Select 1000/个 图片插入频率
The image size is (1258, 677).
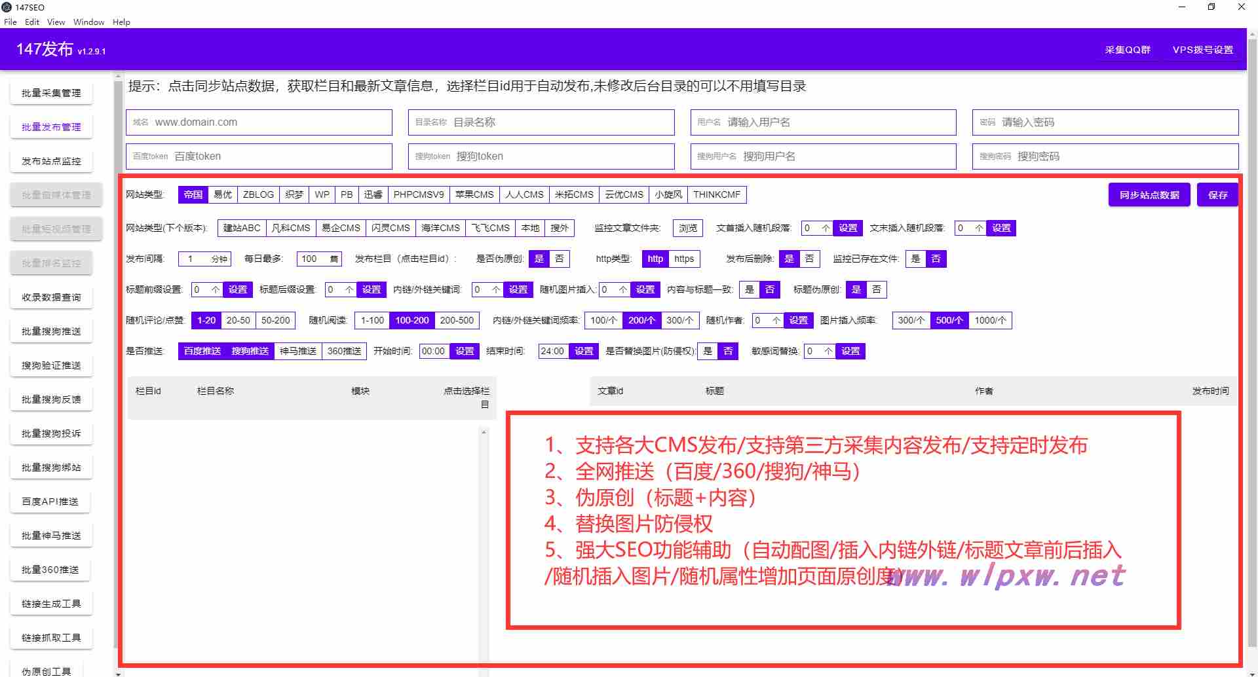pos(990,320)
